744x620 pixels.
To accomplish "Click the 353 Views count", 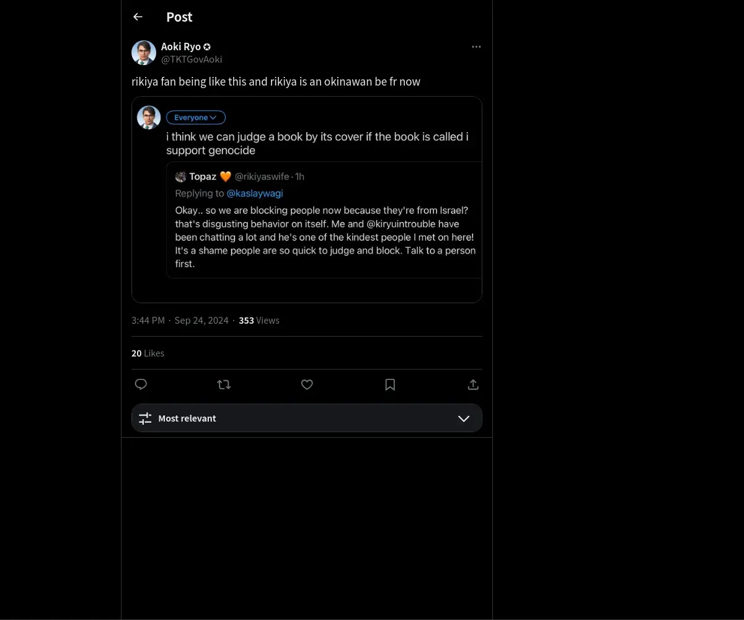I will (x=259, y=321).
